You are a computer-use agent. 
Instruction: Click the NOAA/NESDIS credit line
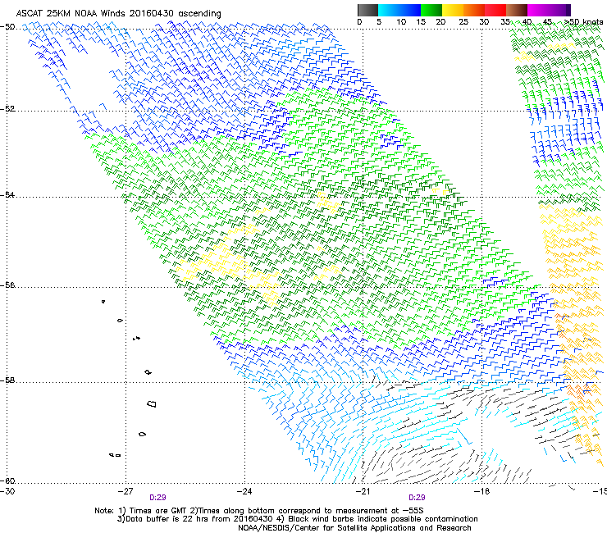coord(354,528)
